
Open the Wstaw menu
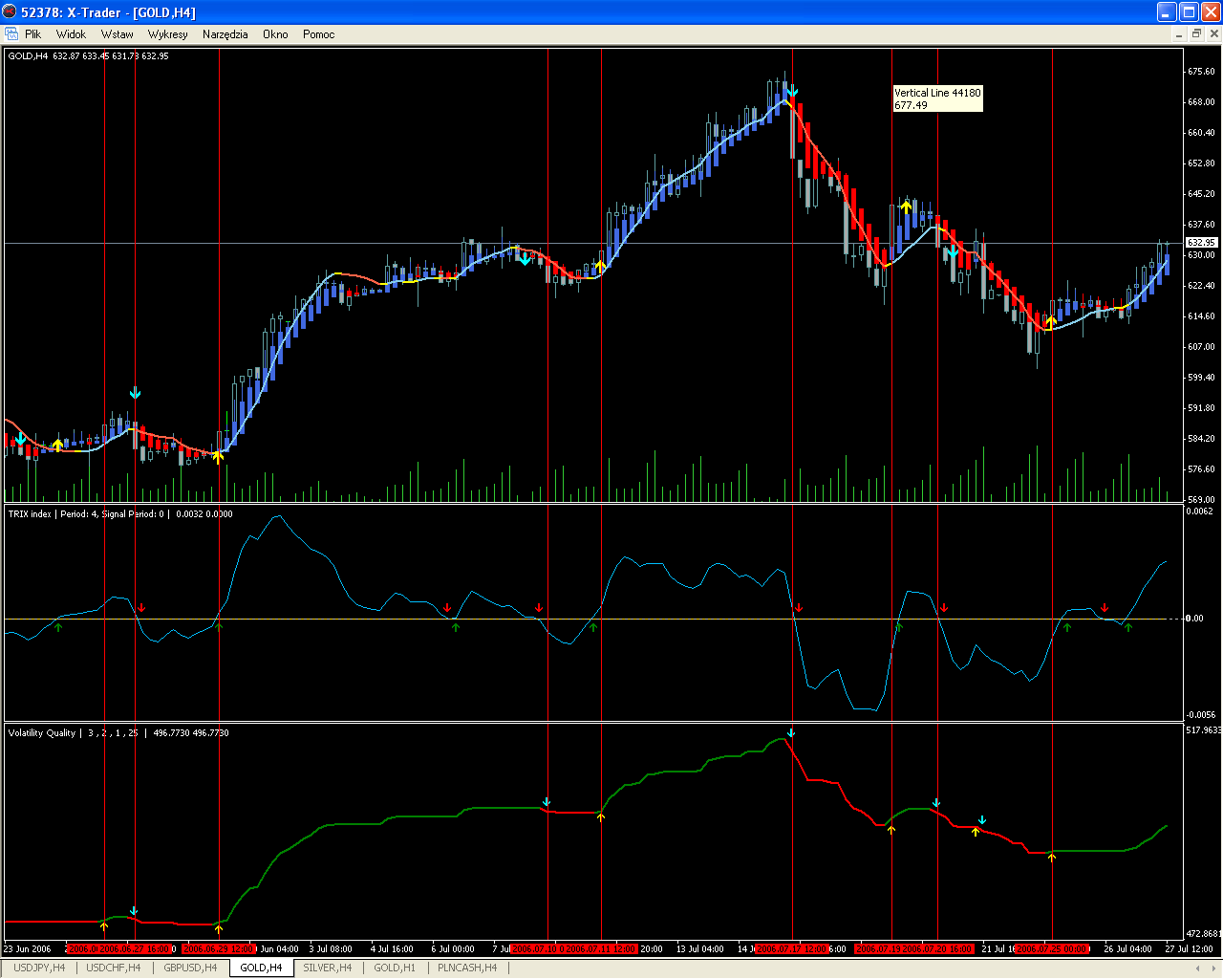pos(117,33)
